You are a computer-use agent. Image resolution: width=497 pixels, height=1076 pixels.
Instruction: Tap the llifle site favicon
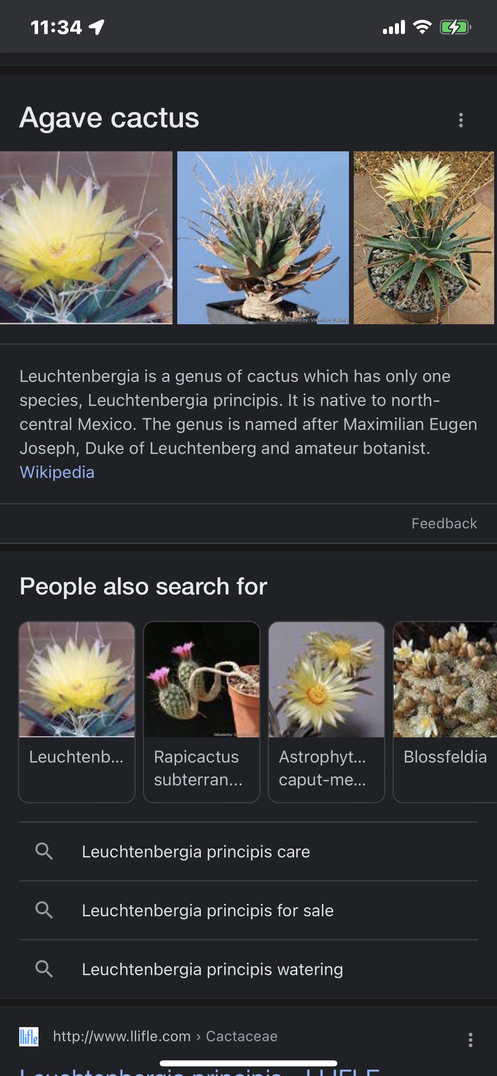tap(29, 1036)
